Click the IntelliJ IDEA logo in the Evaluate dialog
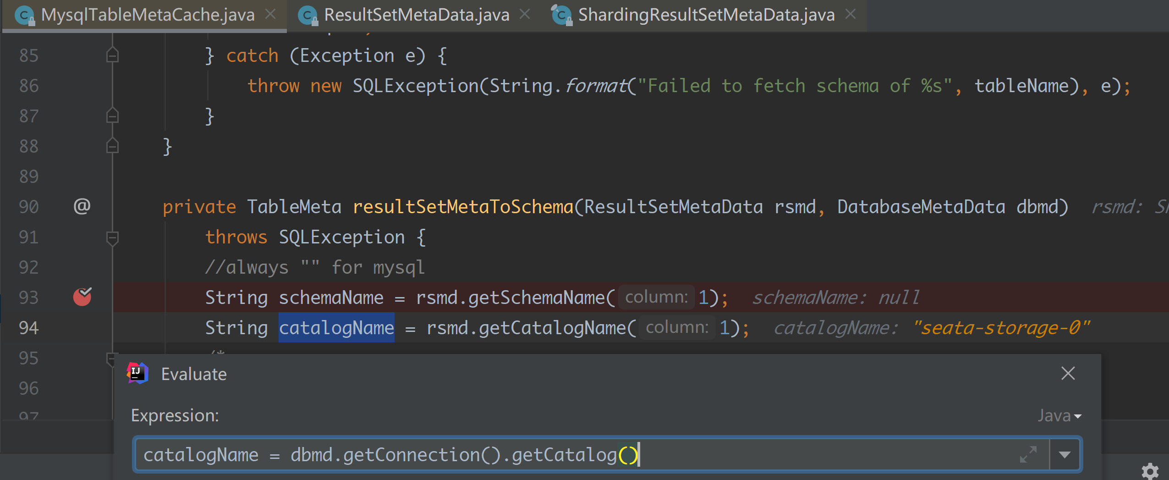This screenshot has height=480, width=1169. click(x=138, y=373)
